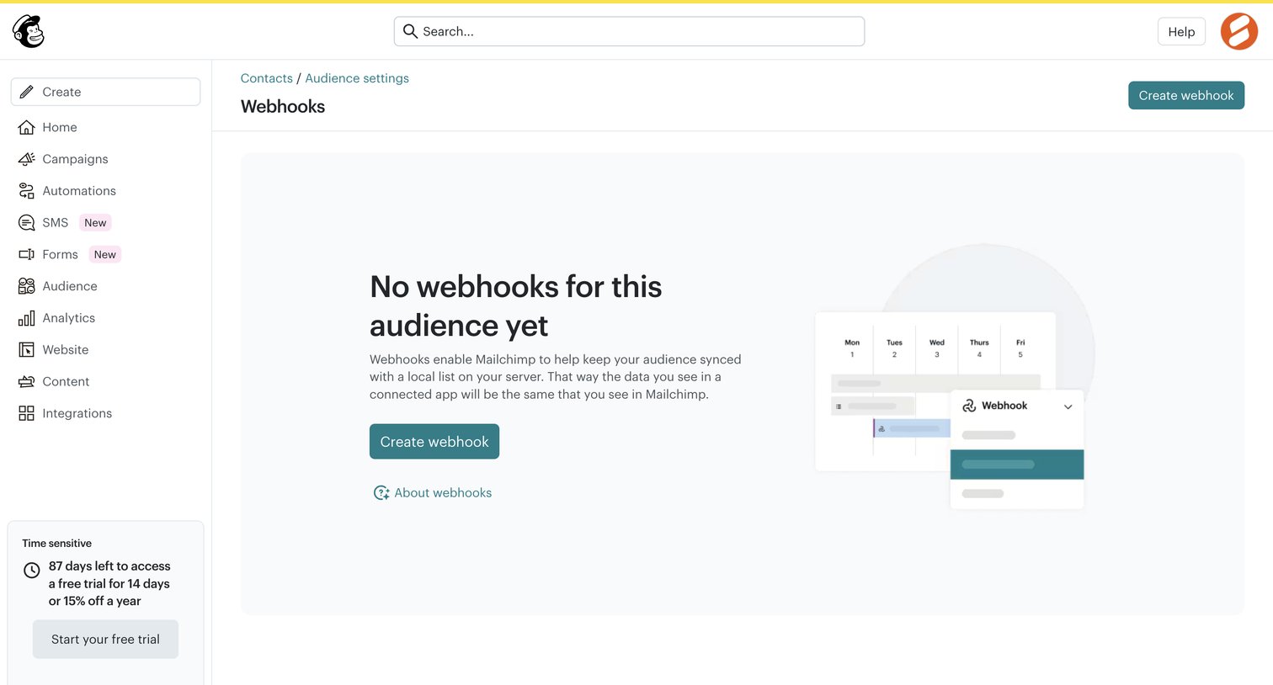This screenshot has width=1273, height=685.
Task: Click the Create button in sidebar
Action: [105, 92]
